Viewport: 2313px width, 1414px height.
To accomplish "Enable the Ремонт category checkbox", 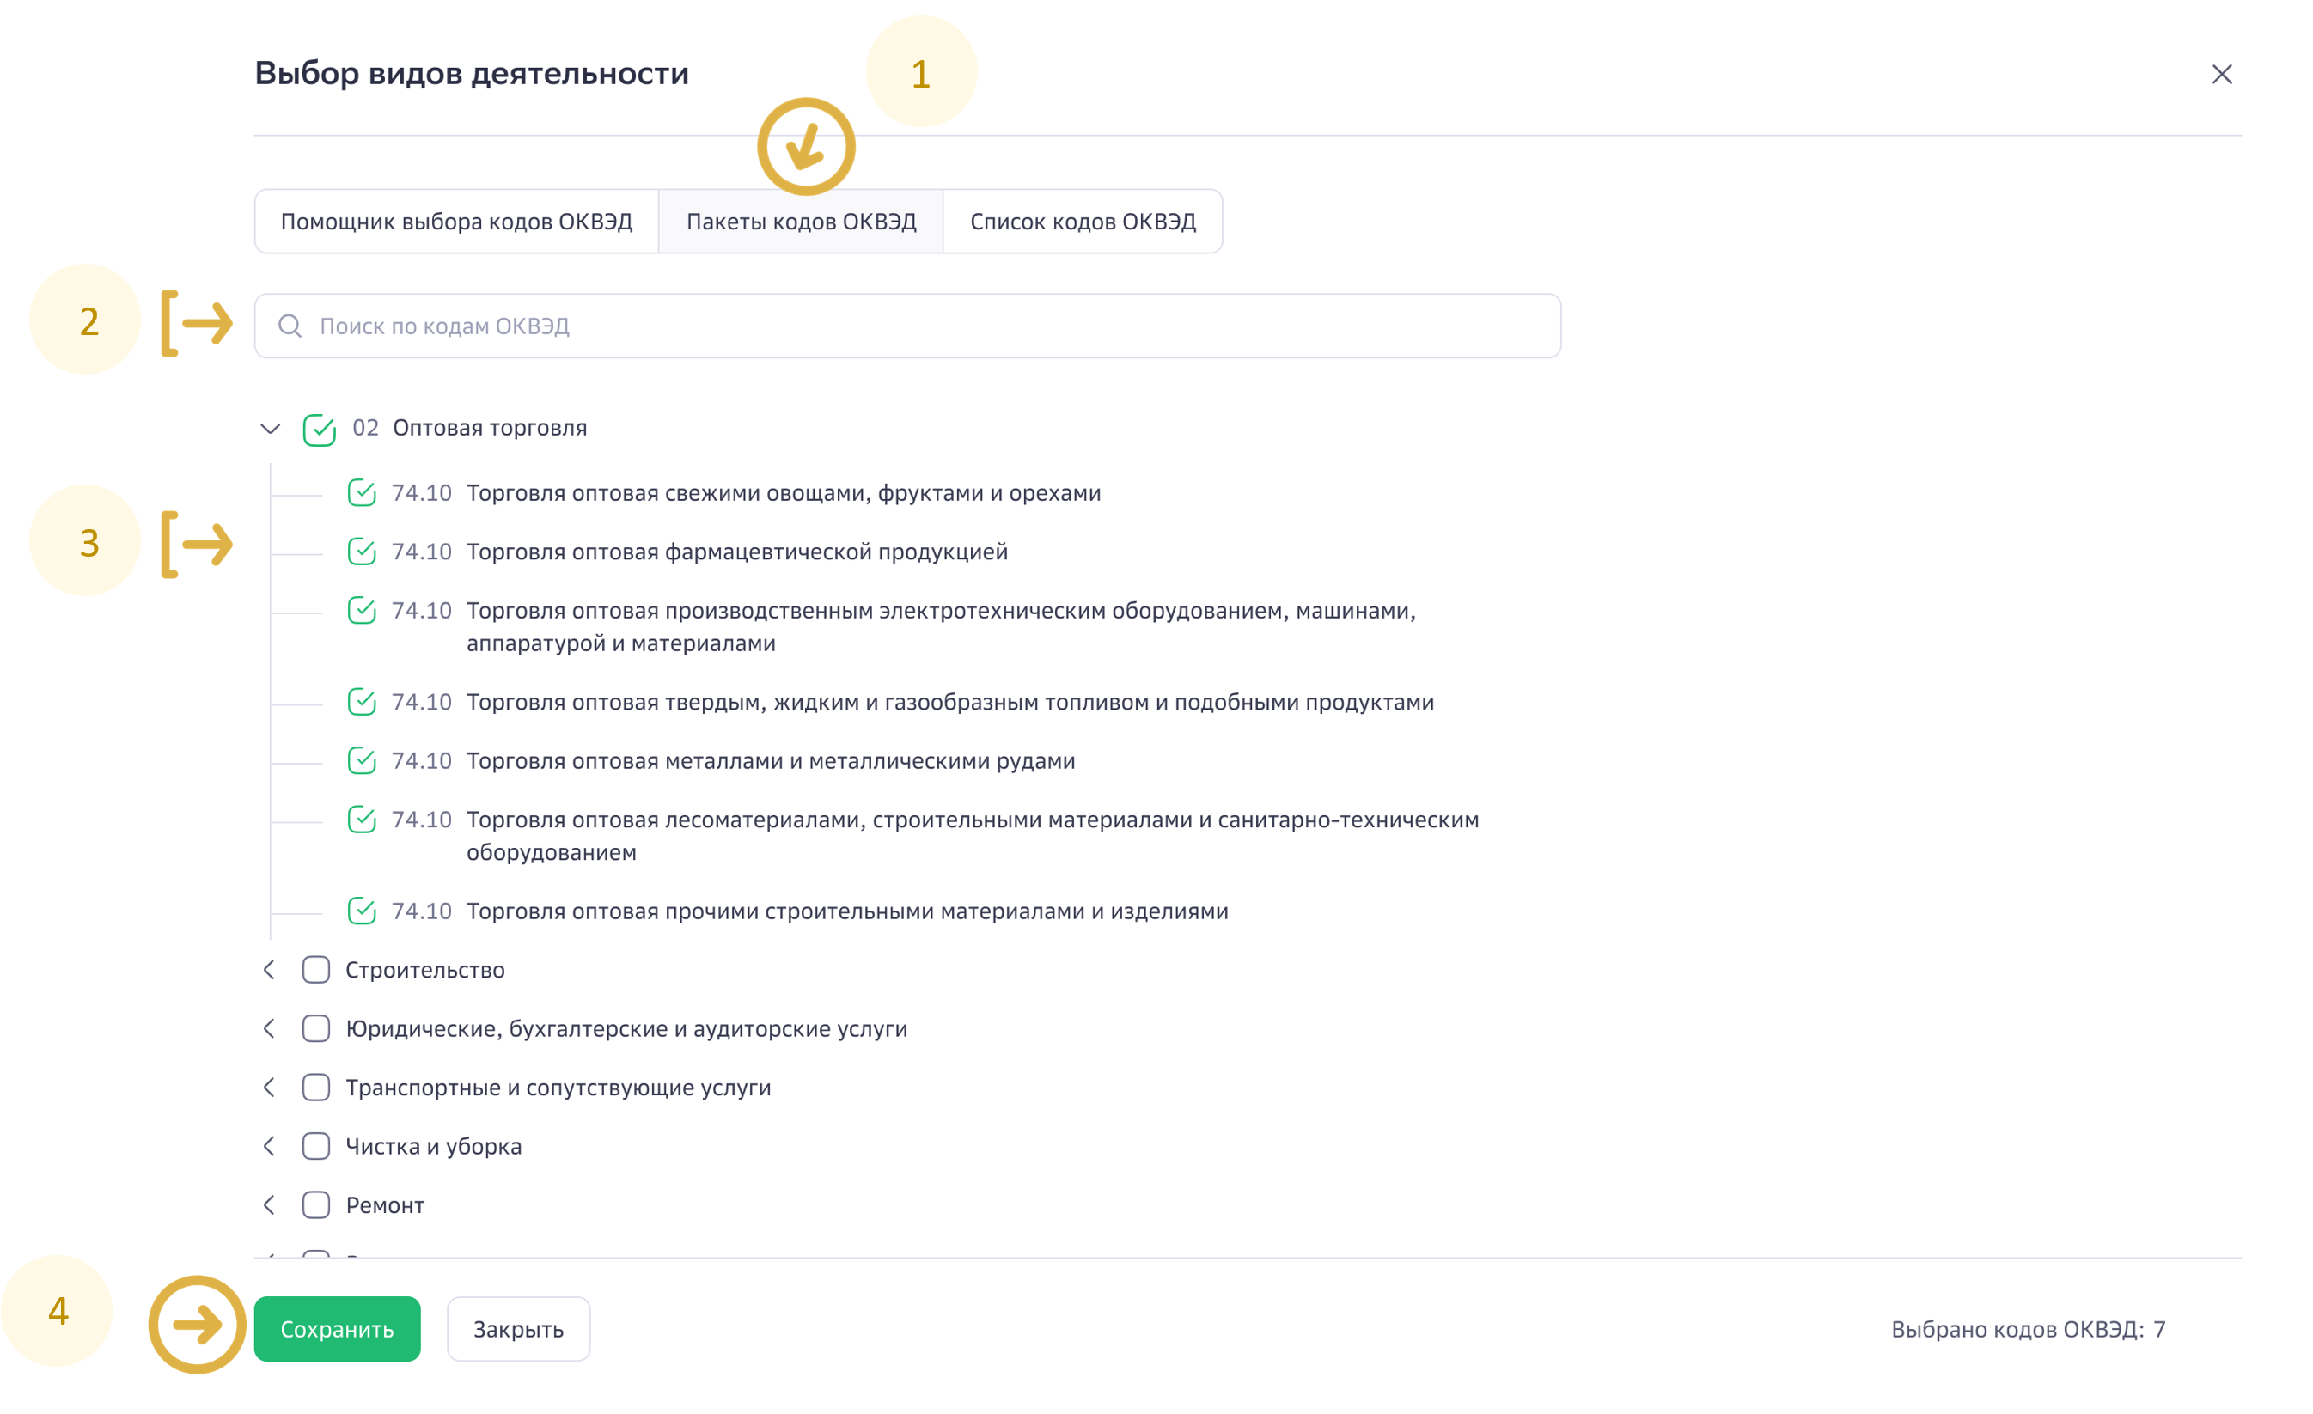I will [316, 1204].
